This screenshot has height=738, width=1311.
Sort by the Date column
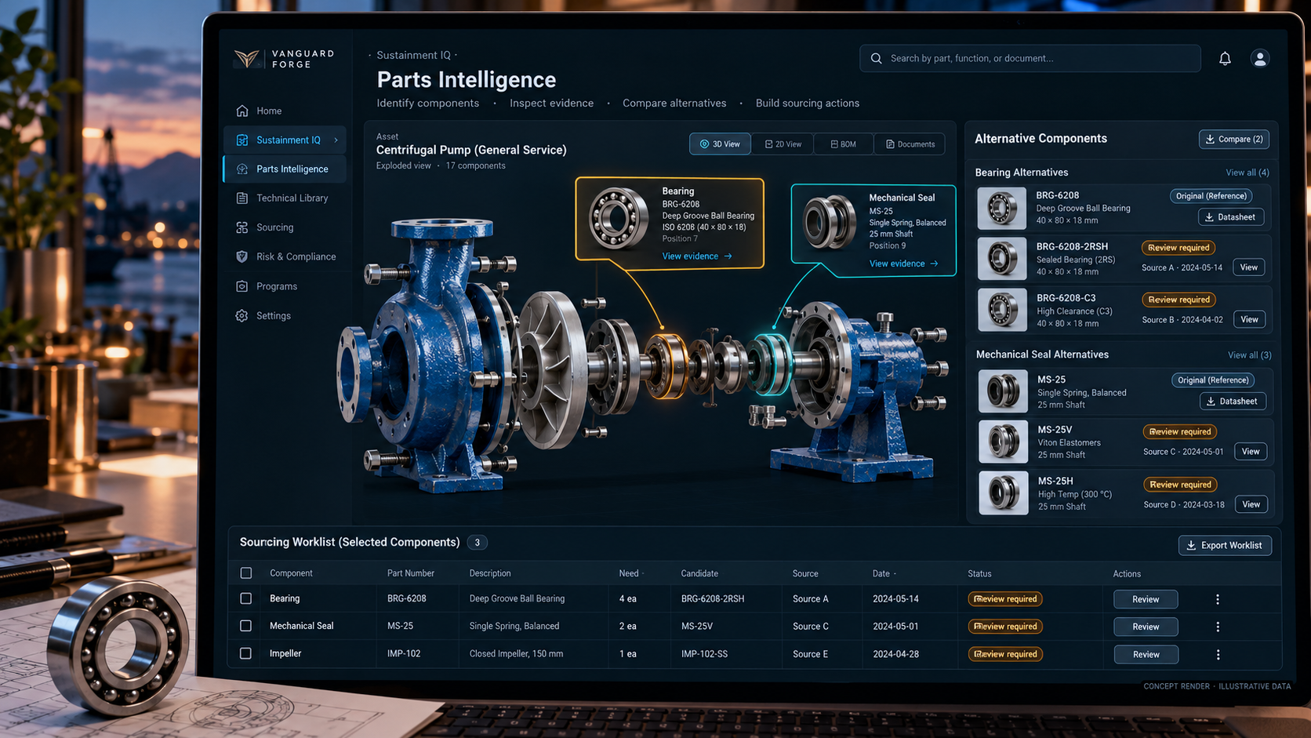(x=884, y=573)
